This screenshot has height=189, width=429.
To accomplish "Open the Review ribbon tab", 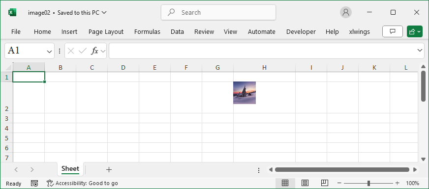I will coord(204,32).
